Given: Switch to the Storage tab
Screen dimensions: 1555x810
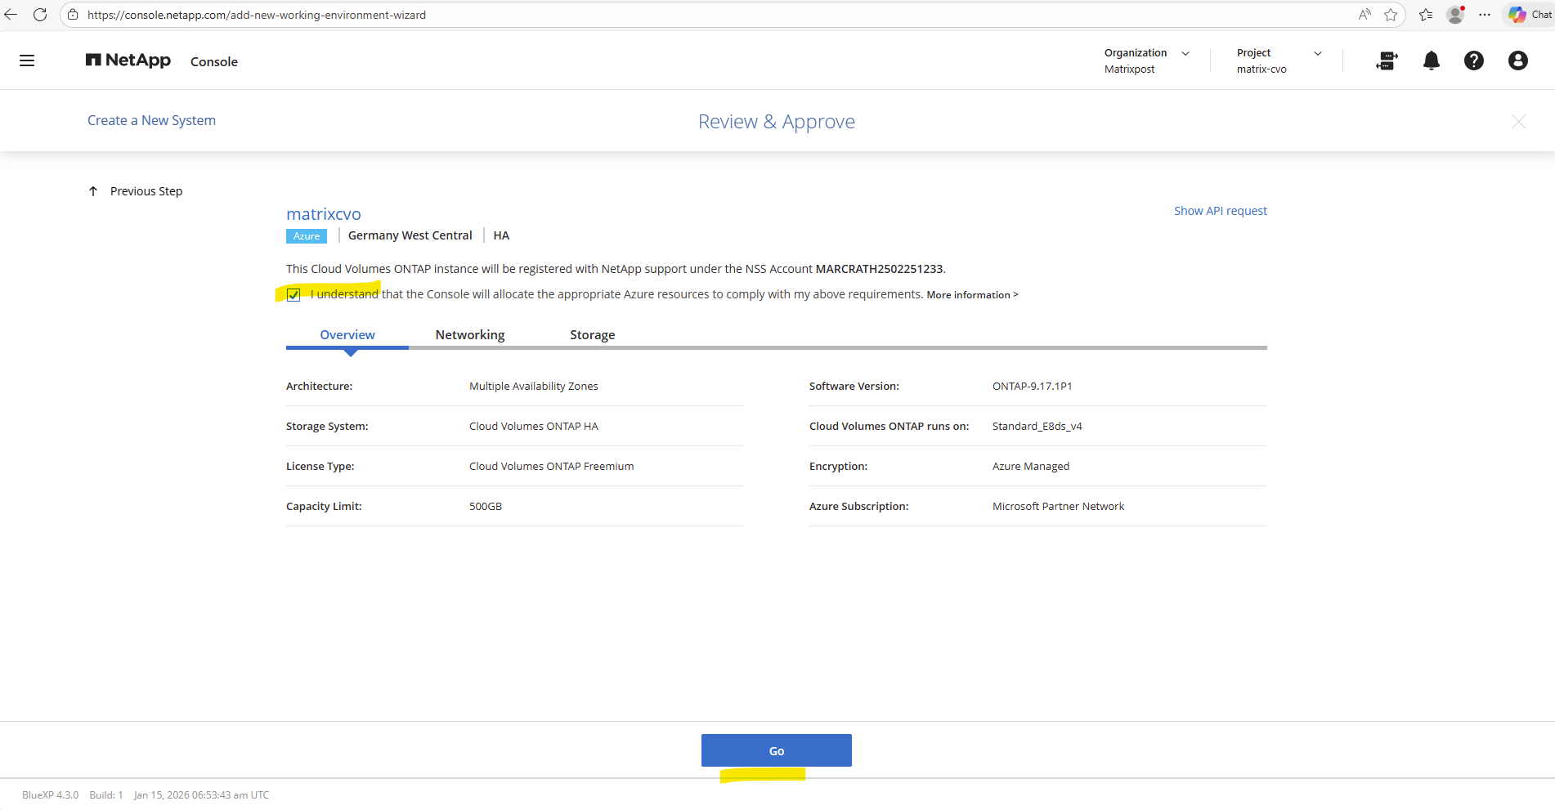Looking at the screenshot, I should (592, 335).
